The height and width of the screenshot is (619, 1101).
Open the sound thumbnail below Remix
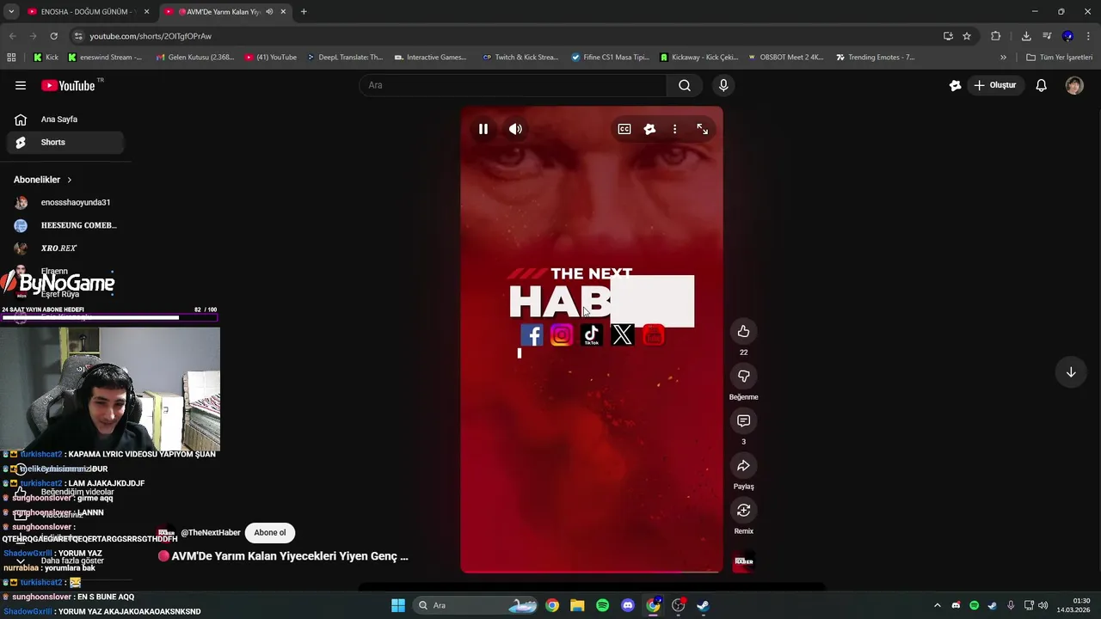coord(744,561)
